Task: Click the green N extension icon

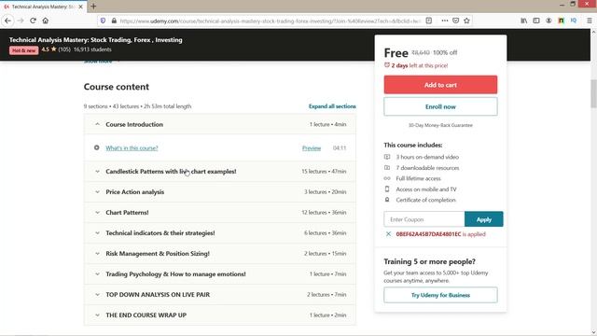Action: [x=561, y=21]
